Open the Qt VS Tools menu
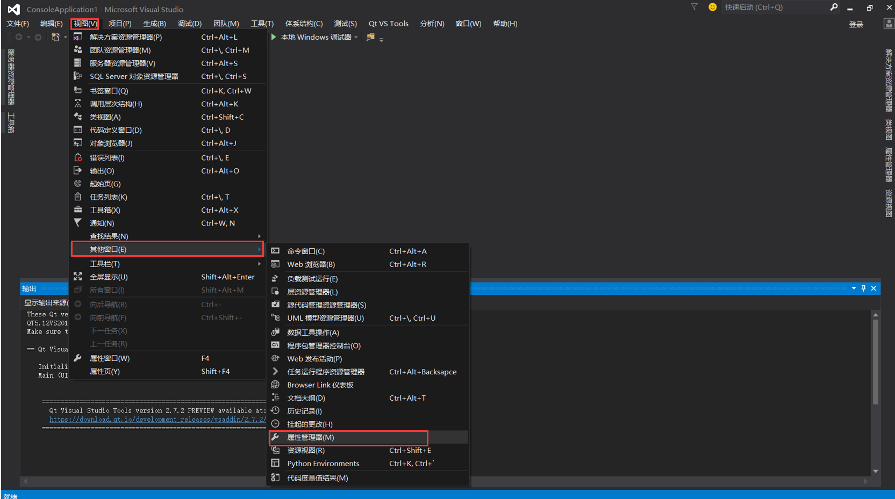This screenshot has width=895, height=499. (x=389, y=24)
